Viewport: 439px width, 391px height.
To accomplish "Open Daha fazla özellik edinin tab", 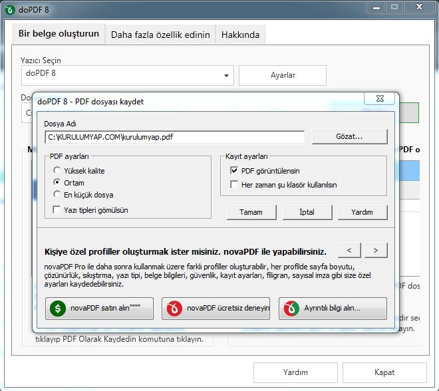I will (x=160, y=35).
